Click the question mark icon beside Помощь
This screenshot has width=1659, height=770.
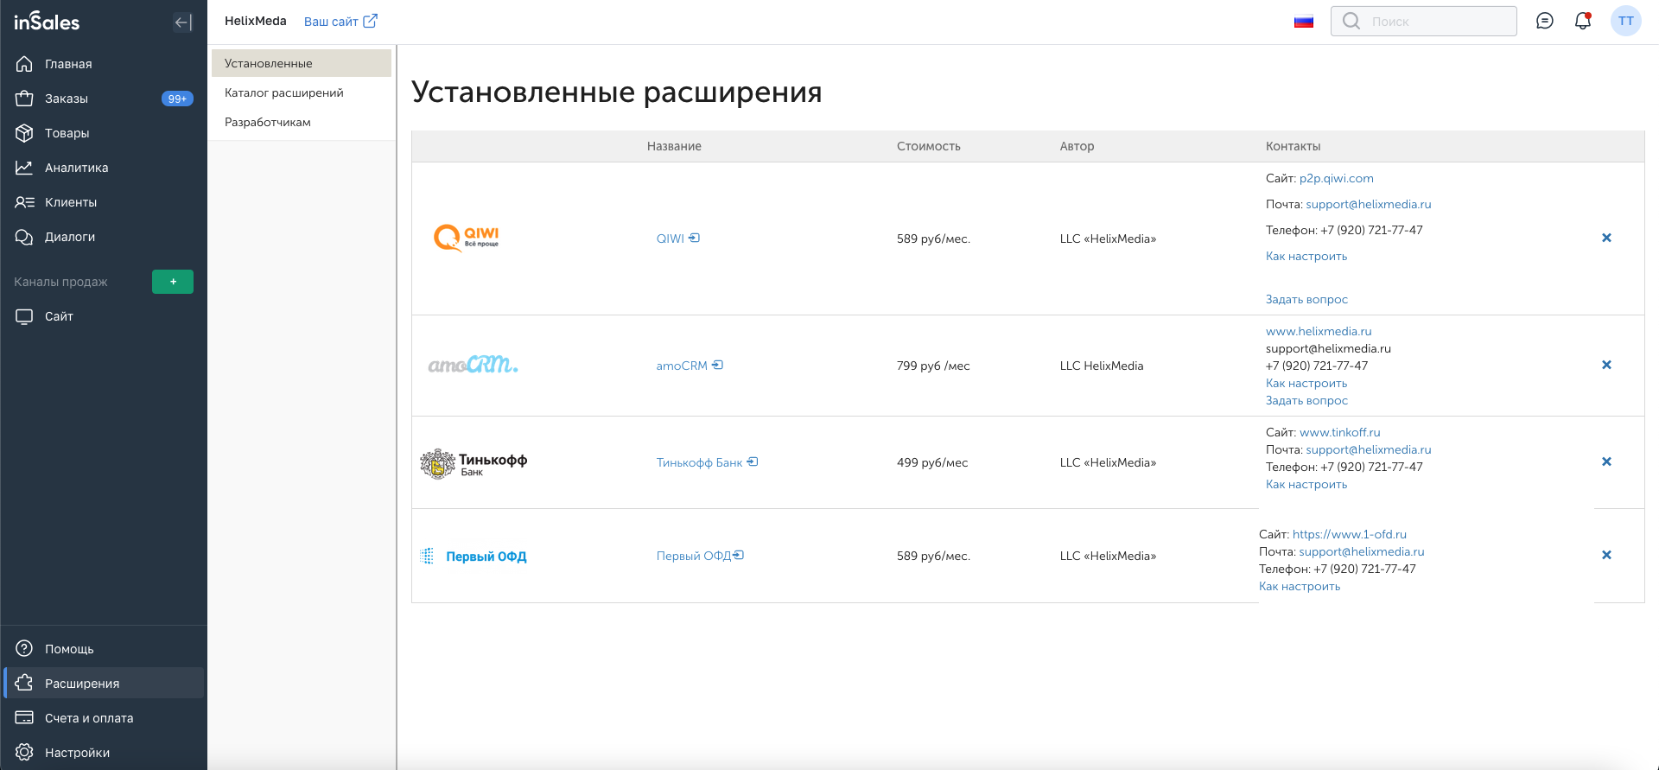pyautogui.click(x=24, y=649)
